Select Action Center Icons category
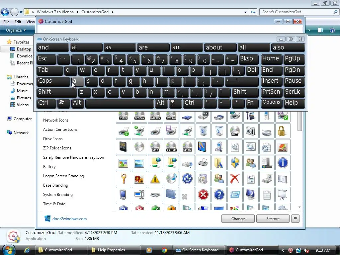Viewport: 340px width, 255px height. [x=60, y=129]
